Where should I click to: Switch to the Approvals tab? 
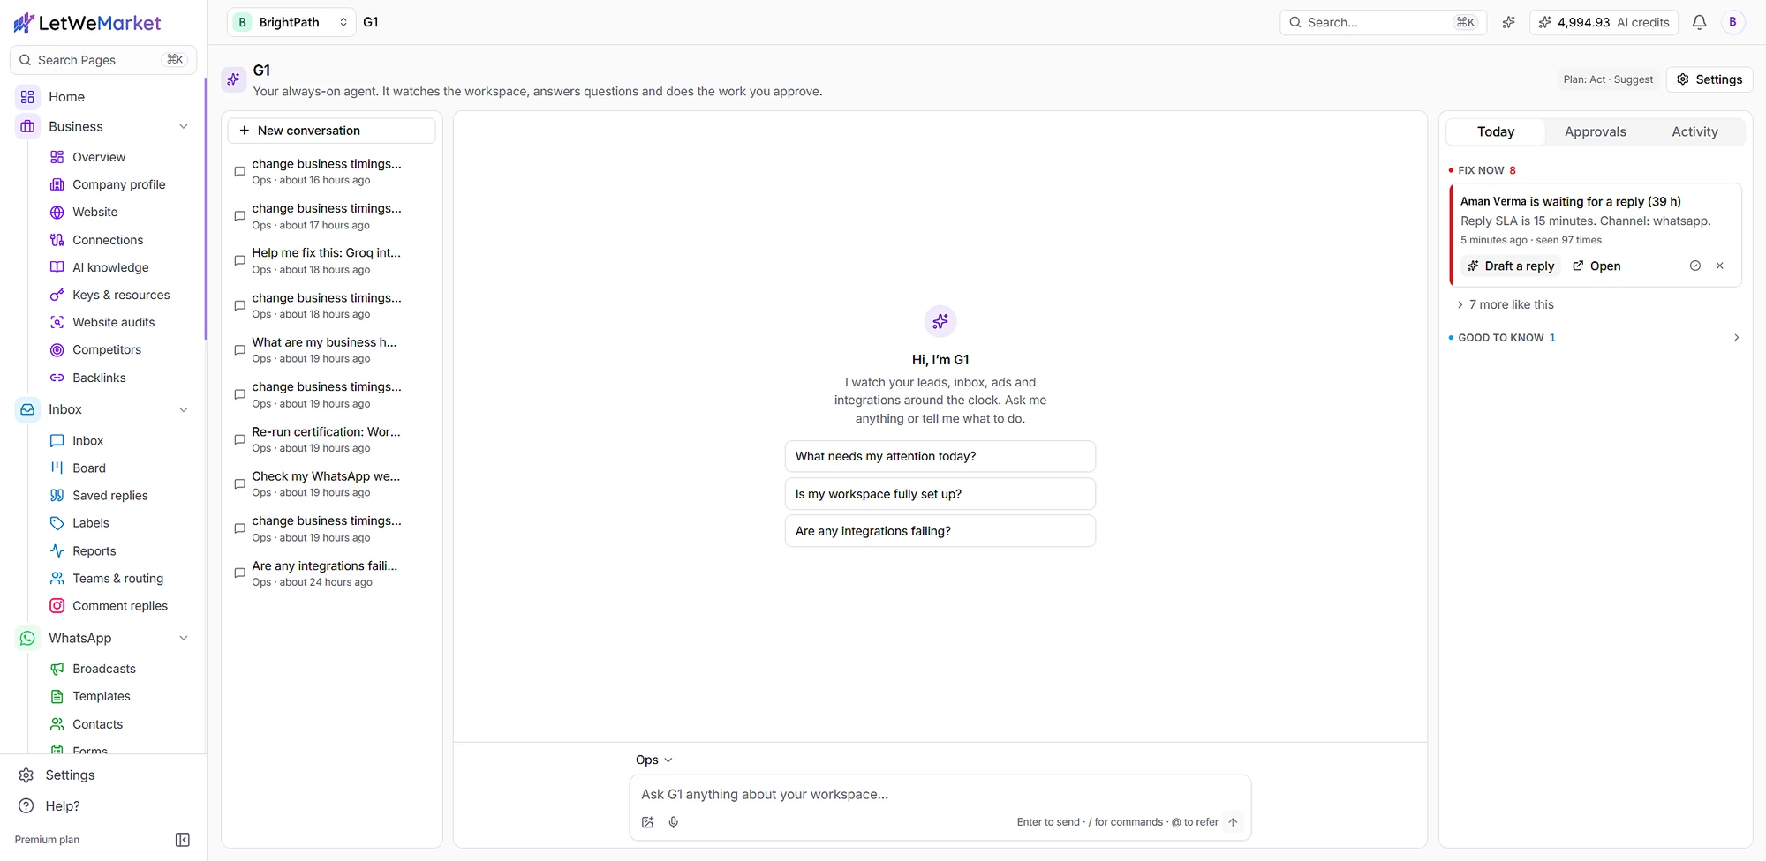pos(1595,131)
